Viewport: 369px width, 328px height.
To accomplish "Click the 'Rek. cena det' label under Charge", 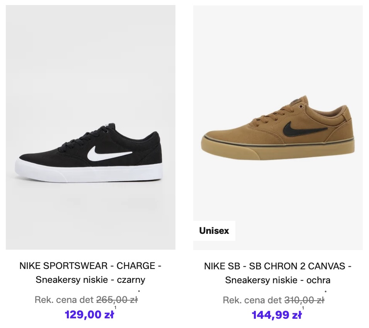I will coord(64,299).
